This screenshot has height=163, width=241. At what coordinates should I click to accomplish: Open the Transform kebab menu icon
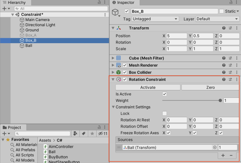(x=237, y=28)
